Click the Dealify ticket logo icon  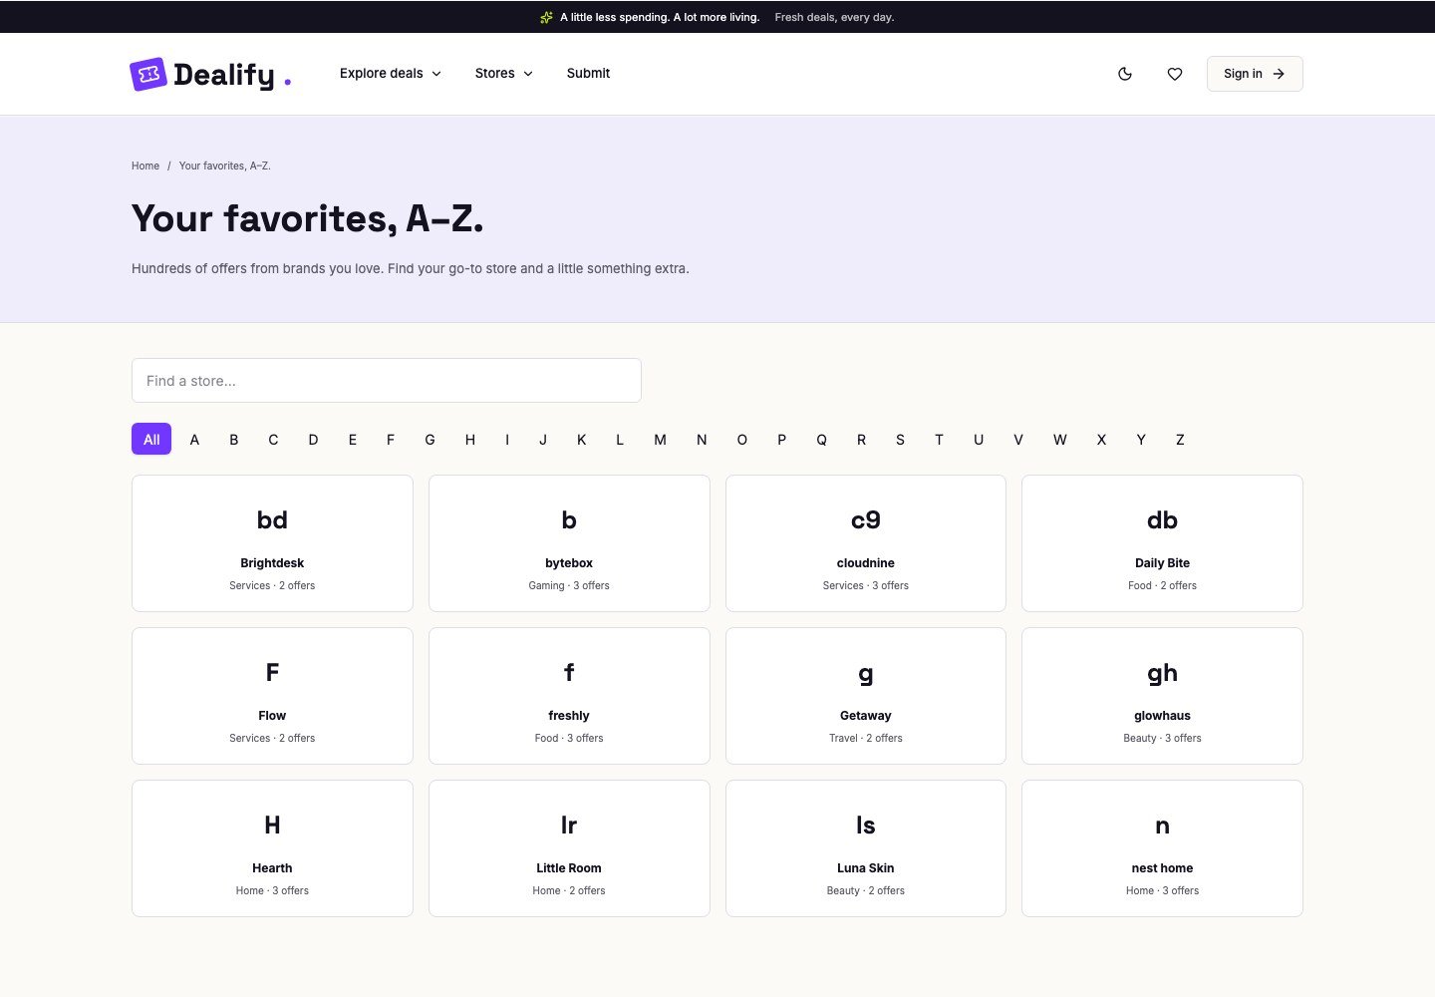[148, 74]
